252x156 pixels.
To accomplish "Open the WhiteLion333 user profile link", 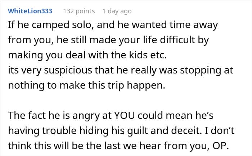I will (30, 11).
